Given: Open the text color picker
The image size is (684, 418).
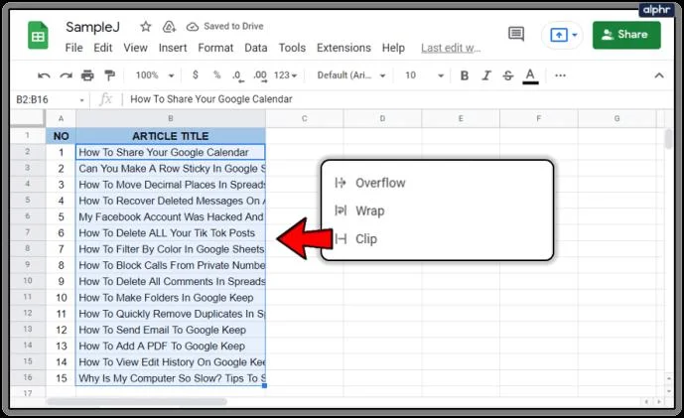Looking at the screenshot, I should click(530, 75).
